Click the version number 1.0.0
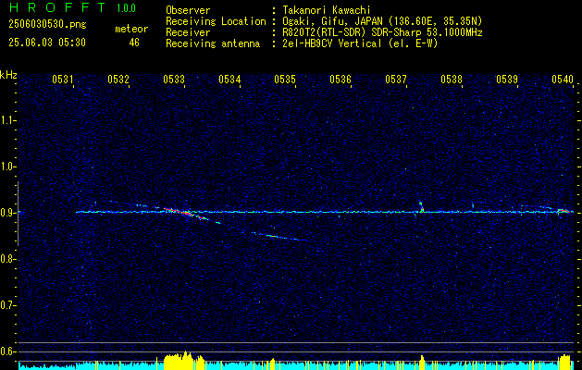The height and width of the screenshot is (370, 582). (x=126, y=8)
